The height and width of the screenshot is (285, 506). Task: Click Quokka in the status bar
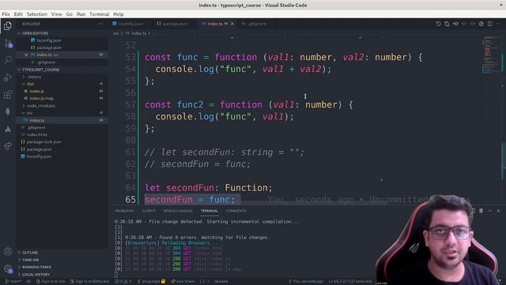221,282
